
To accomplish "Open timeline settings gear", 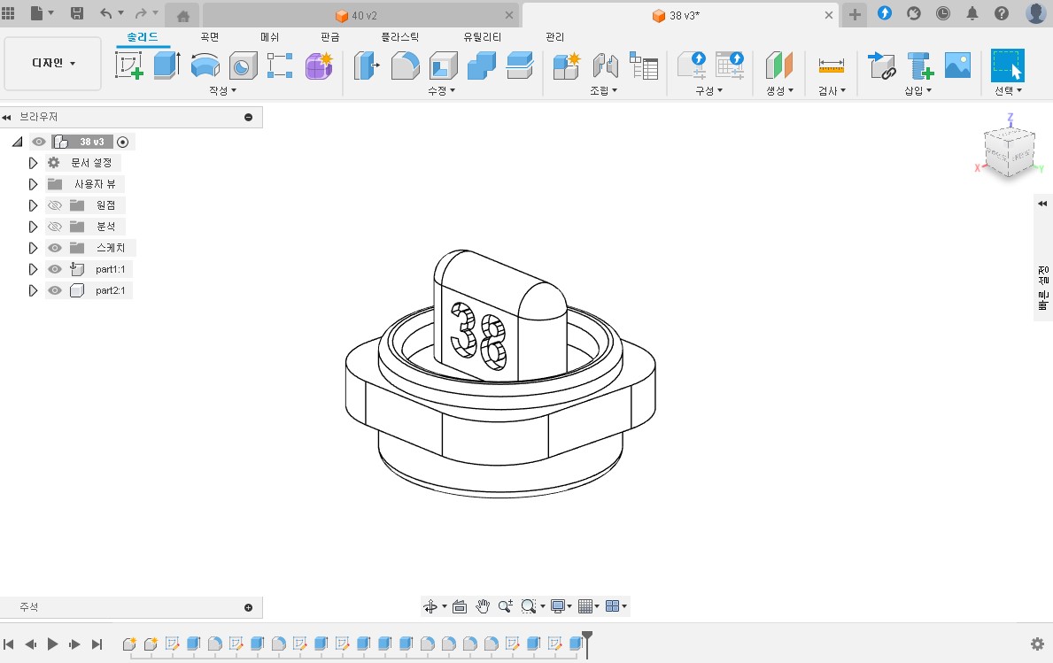I will (x=1038, y=644).
